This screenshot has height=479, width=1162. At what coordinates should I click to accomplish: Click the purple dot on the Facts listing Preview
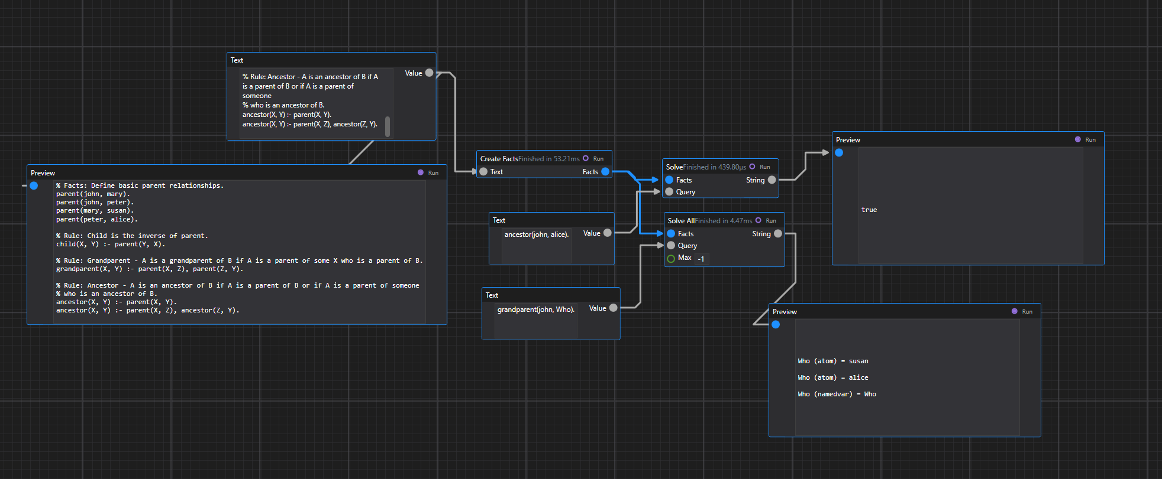tap(421, 172)
